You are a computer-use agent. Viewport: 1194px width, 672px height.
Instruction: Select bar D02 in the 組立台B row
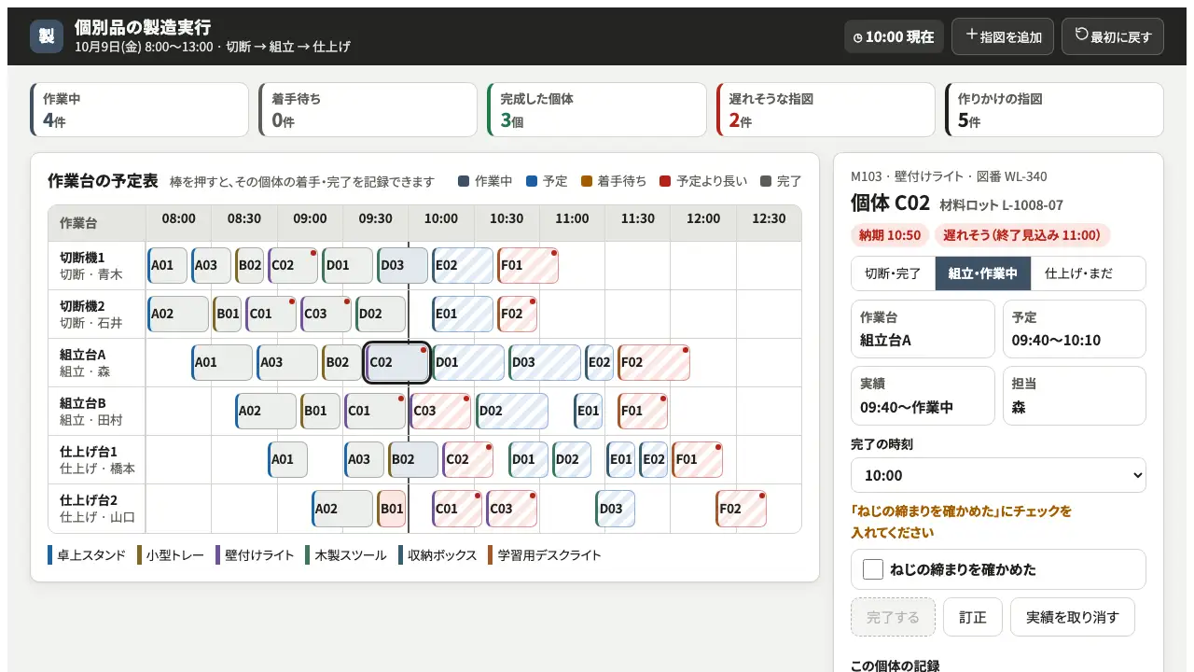point(512,411)
